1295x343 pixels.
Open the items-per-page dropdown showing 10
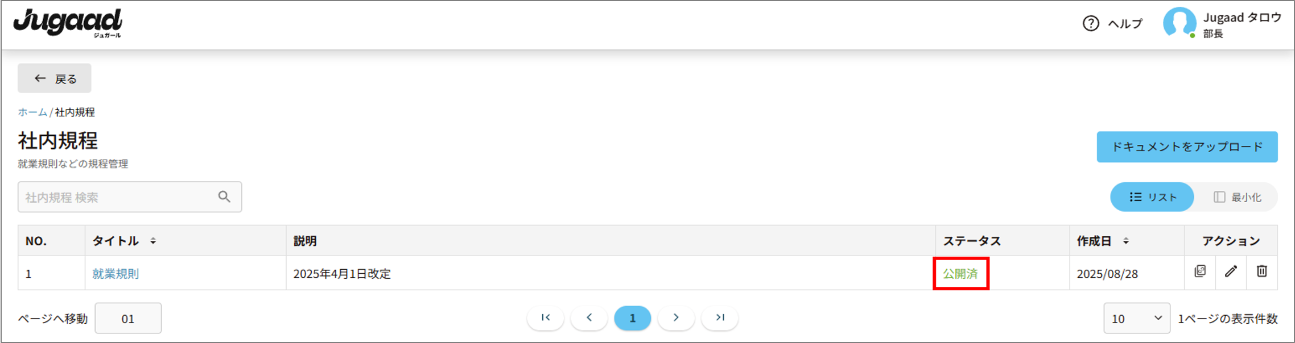pos(1137,318)
